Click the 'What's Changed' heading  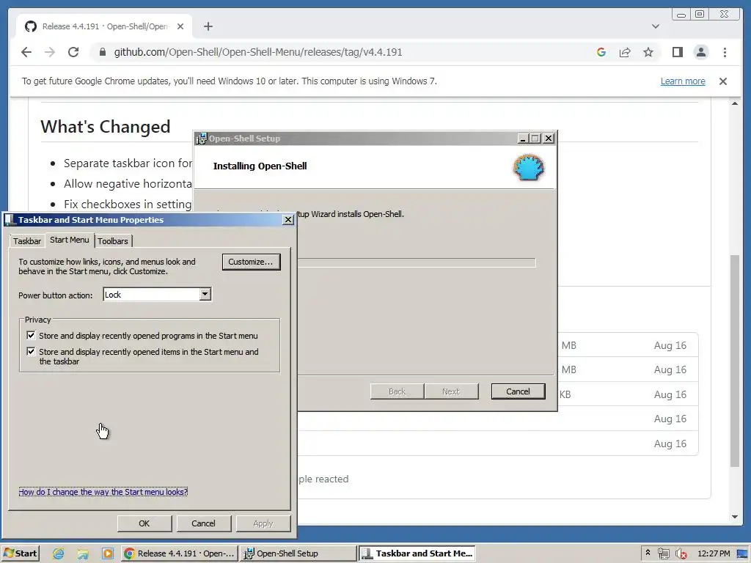(x=106, y=126)
